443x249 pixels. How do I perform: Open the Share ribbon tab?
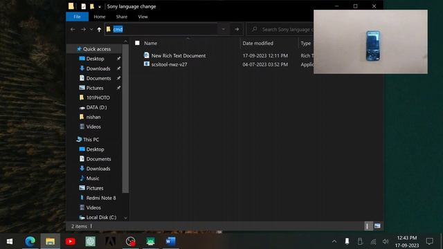[x=122, y=17]
